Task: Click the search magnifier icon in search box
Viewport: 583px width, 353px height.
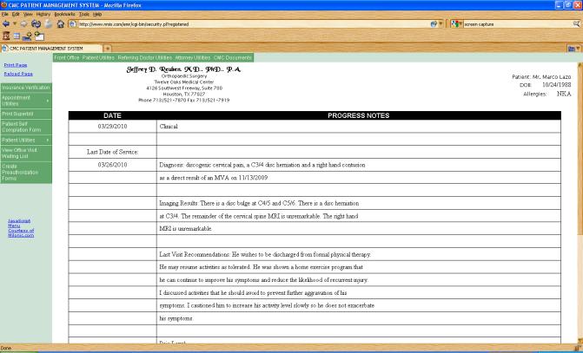Action: point(576,24)
